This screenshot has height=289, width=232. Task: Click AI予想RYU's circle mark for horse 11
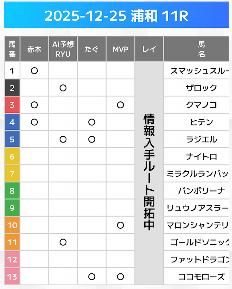coord(63,242)
